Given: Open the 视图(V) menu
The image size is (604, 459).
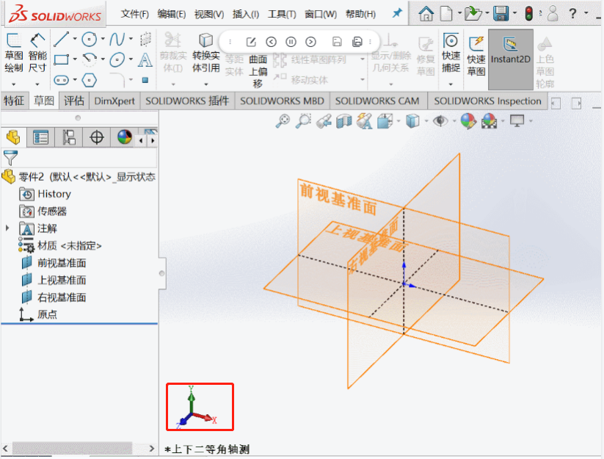Looking at the screenshot, I should pyautogui.click(x=209, y=14).
